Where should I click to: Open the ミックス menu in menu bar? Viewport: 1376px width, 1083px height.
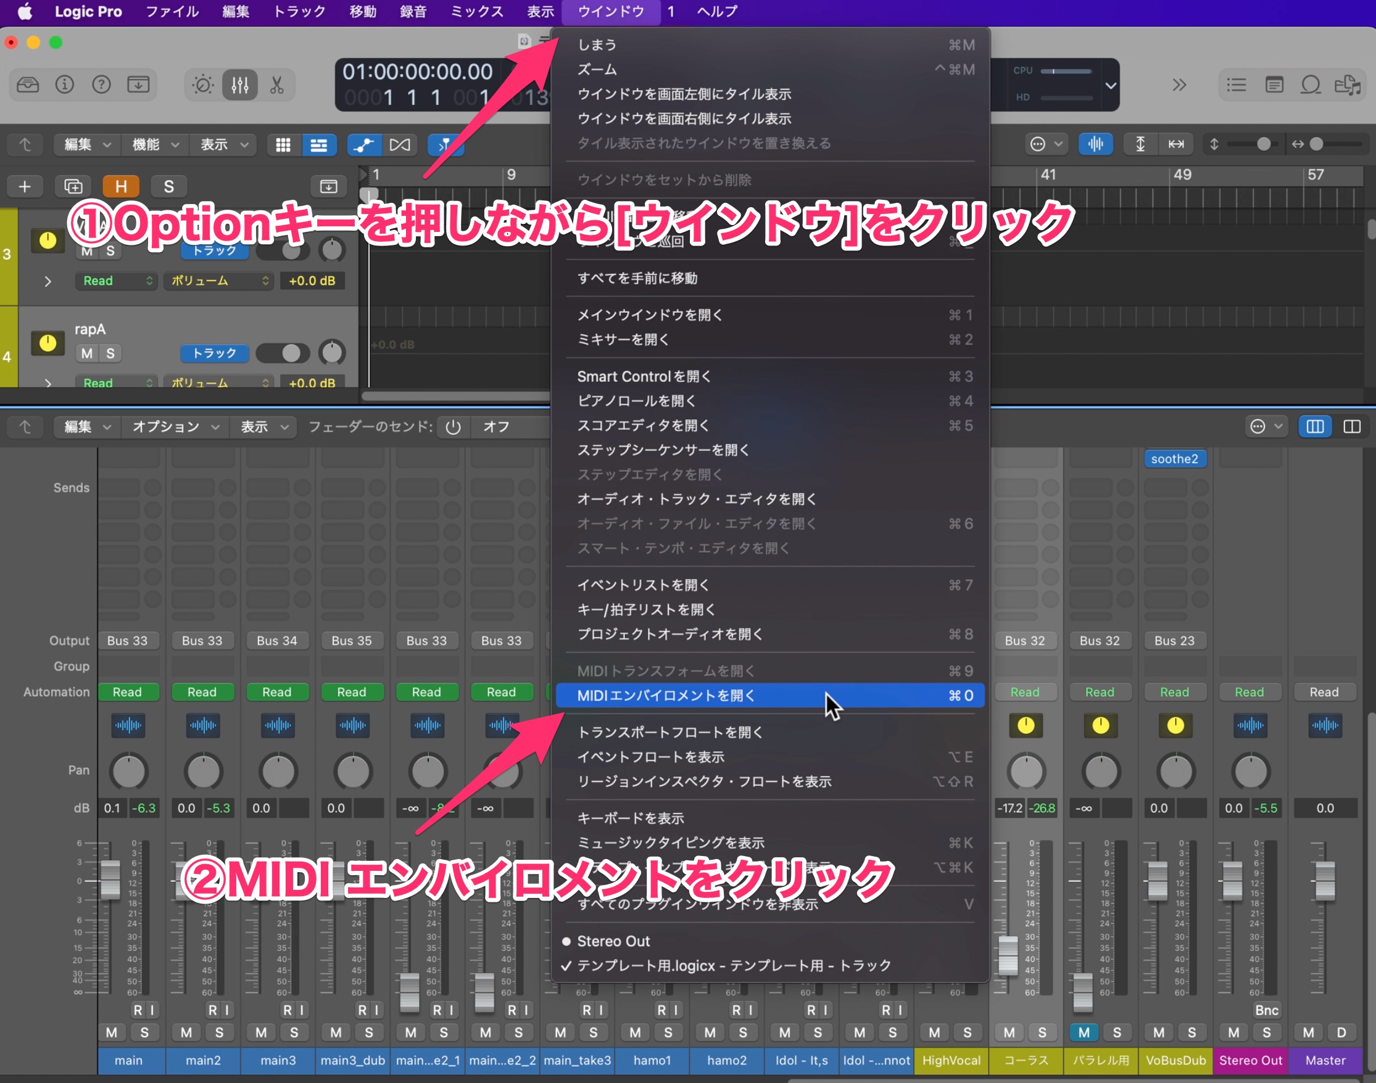(x=476, y=12)
